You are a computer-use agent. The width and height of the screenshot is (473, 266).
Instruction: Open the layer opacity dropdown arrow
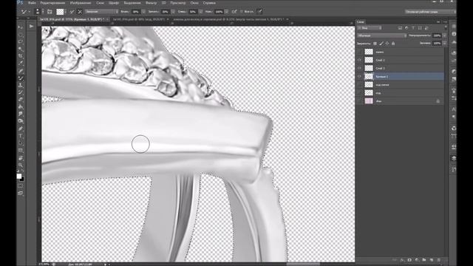(x=445, y=35)
